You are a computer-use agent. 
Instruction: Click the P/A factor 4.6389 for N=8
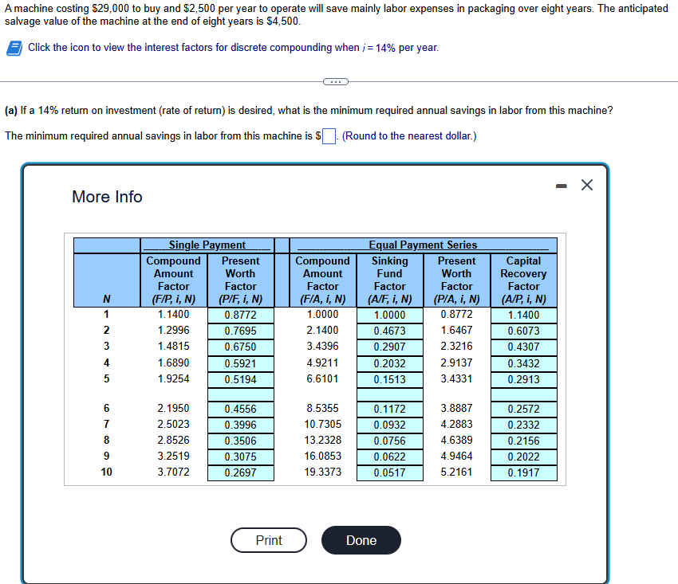pyautogui.click(x=456, y=441)
